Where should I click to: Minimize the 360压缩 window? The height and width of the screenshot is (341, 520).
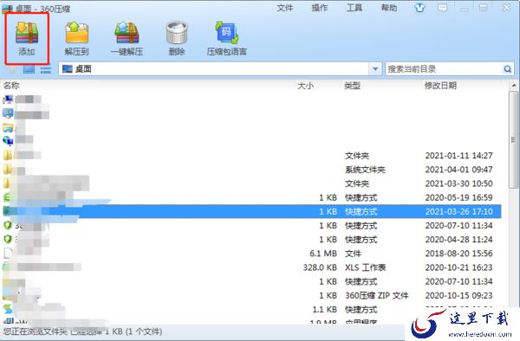click(465, 8)
